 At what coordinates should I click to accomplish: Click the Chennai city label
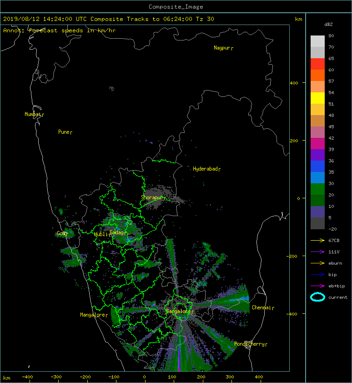pyautogui.click(x=263, y=307)
